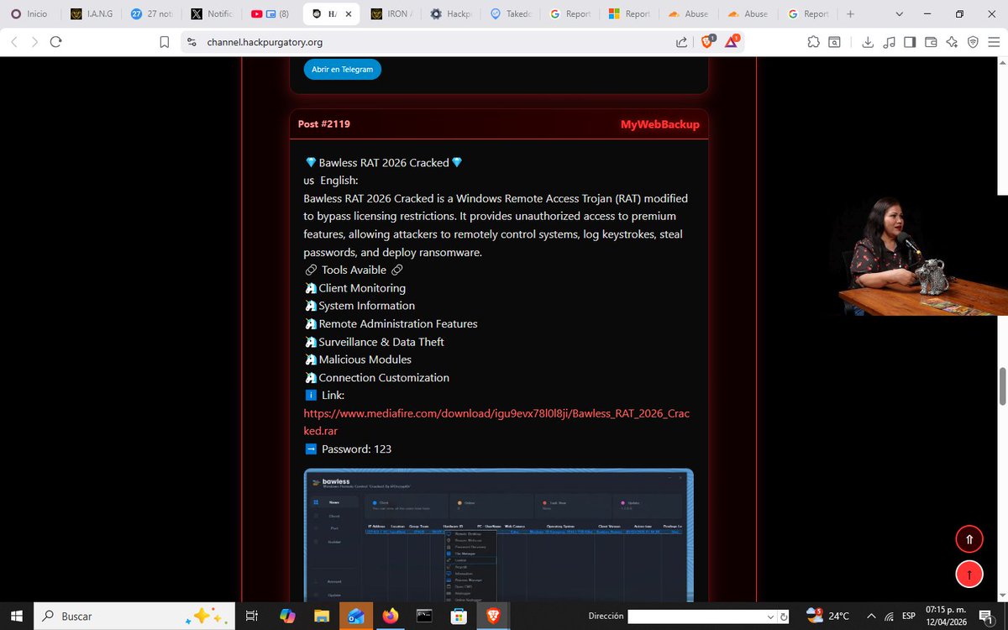Open site information icon beside the URL
Screen dimensions: 1008x630
[x=192, y=42]
